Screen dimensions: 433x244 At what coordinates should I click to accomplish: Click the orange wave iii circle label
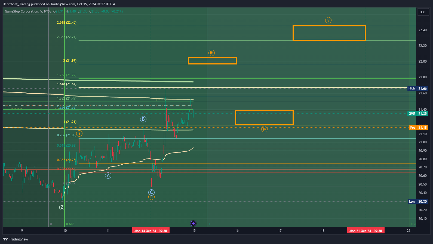[x=211, y=53]
